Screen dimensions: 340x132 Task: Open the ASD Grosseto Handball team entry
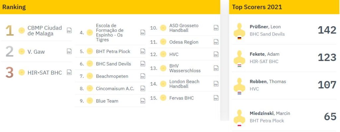184,28
